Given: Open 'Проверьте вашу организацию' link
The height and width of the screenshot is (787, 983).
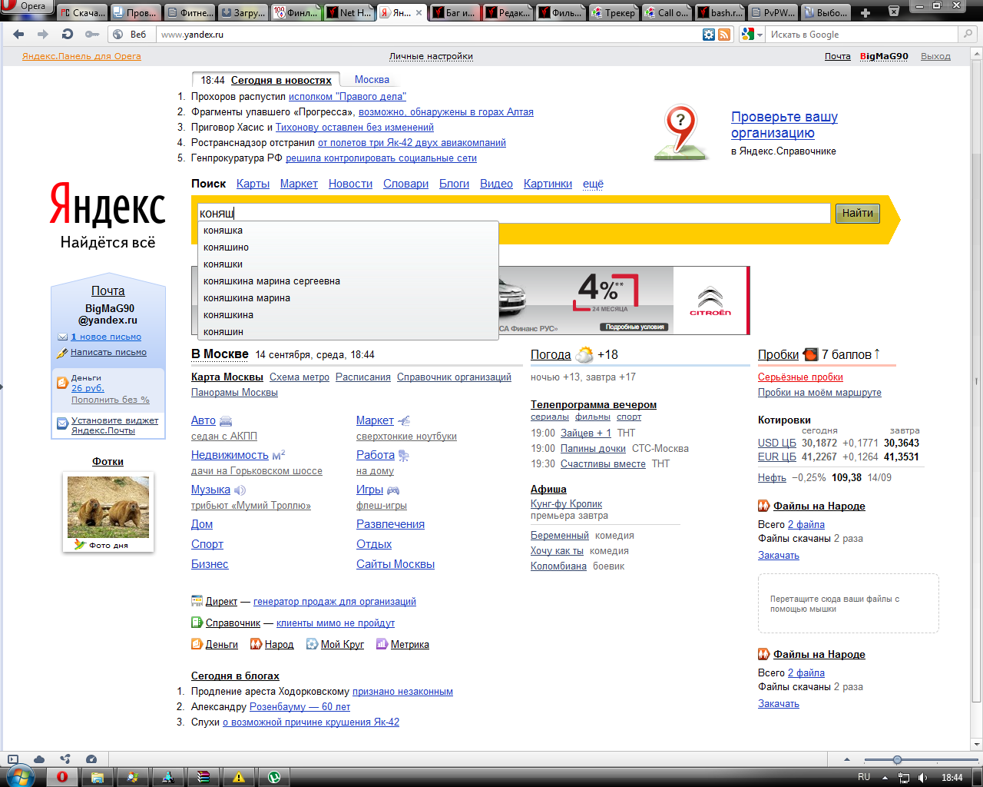Looking at the screenshot, I should [x=784, y=125].
